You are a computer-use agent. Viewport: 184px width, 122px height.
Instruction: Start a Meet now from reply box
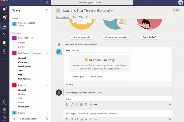(x=91, y=105)
